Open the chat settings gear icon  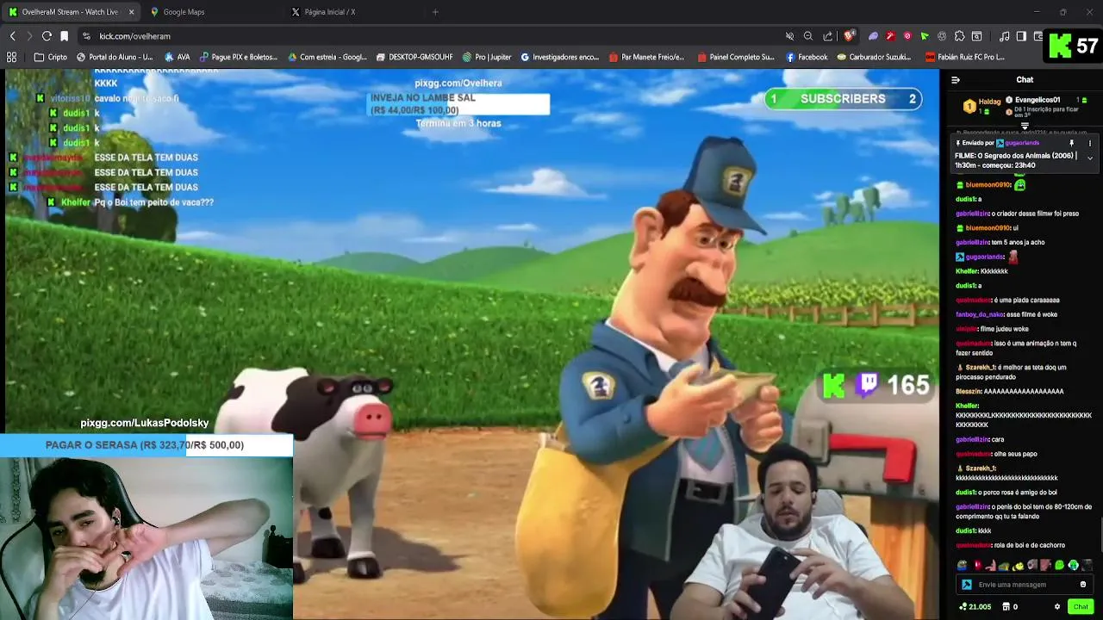pyautogui.click(x=1057, y=607)
